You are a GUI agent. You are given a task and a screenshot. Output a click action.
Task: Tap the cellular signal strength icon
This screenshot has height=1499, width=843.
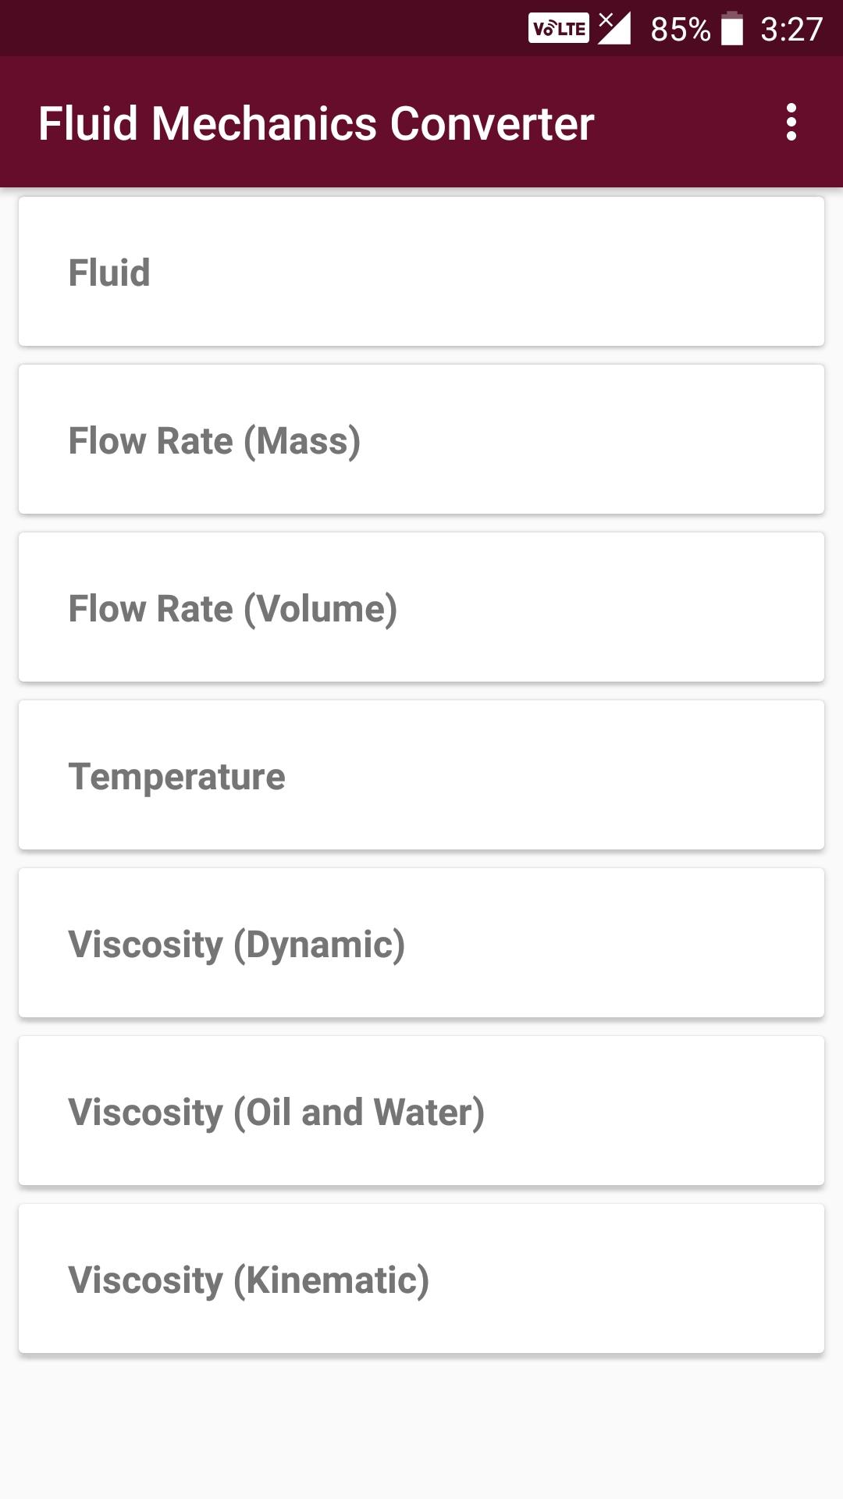coord(614,28)
